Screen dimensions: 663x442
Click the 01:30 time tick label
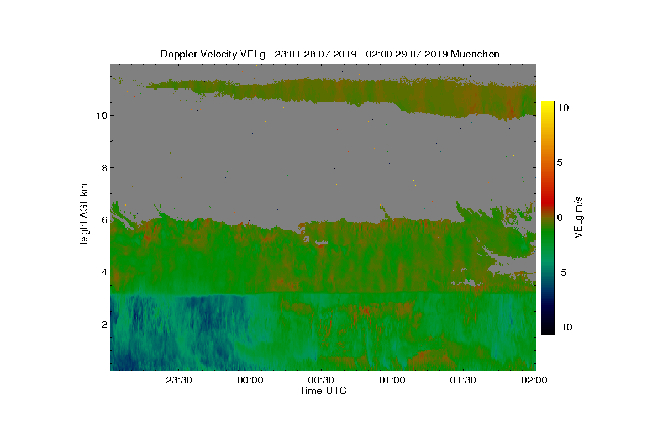[464, 381]
